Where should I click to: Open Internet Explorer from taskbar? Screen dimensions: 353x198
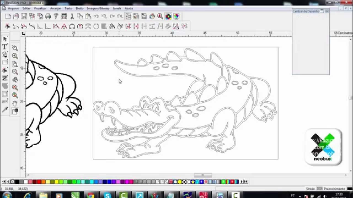(27, 195)
